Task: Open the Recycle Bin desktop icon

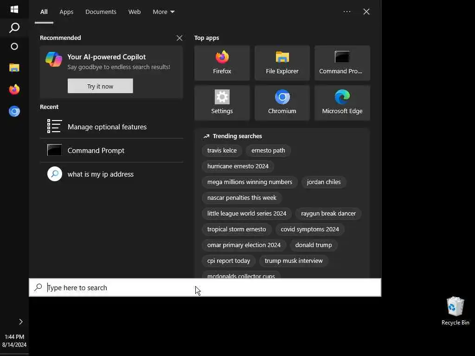Action: (455, 311)
